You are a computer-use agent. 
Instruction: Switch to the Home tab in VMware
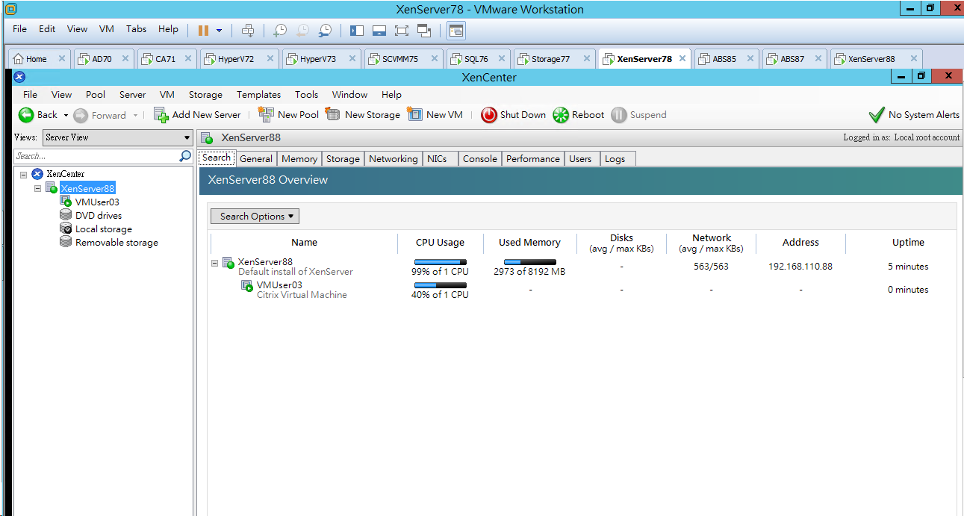pyautogui.click(x=36, y=59)
